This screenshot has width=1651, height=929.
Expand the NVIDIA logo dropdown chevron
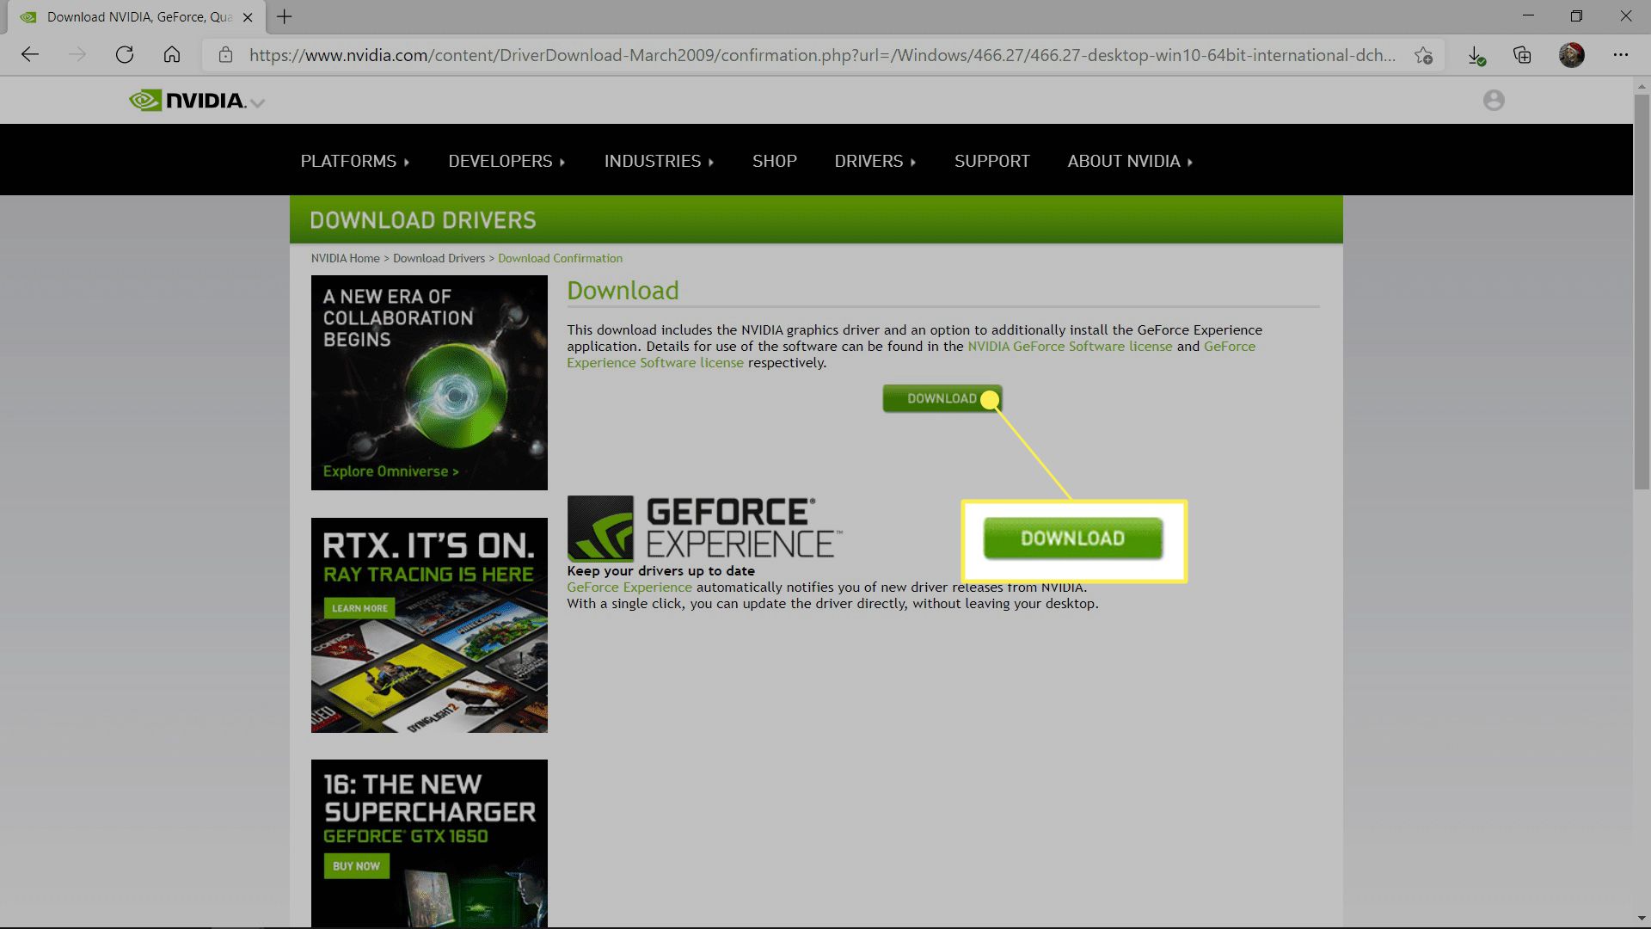[257, 103]
